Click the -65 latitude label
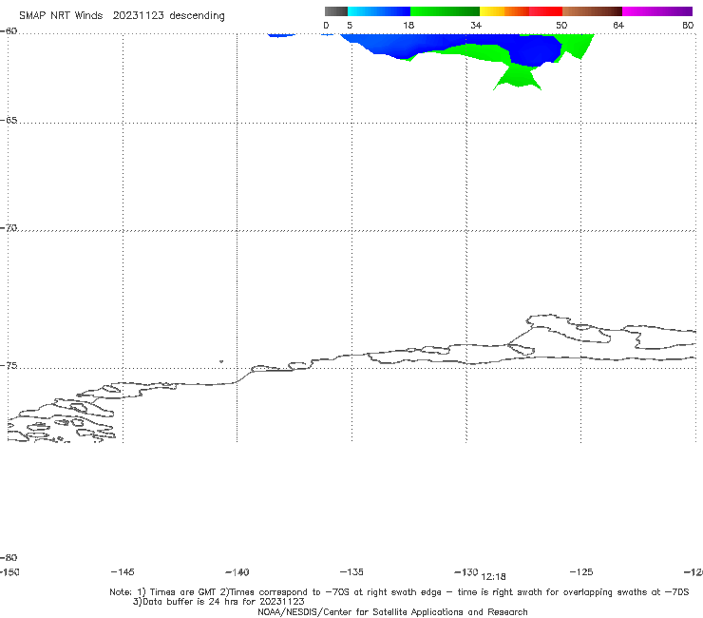This screenshot has height=618, width=703. coord(9,121)
